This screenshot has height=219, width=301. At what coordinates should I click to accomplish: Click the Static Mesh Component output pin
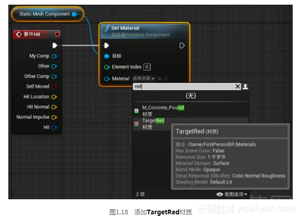tap(74, 14)
